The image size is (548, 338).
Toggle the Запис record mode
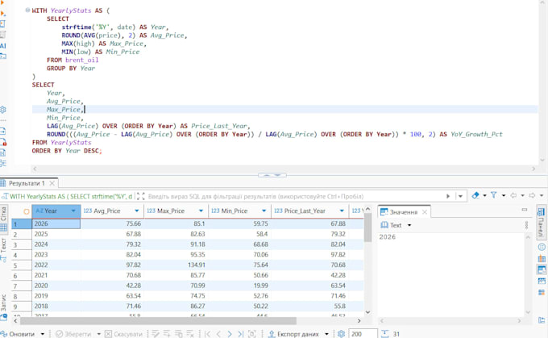click(x=3, y=307)
